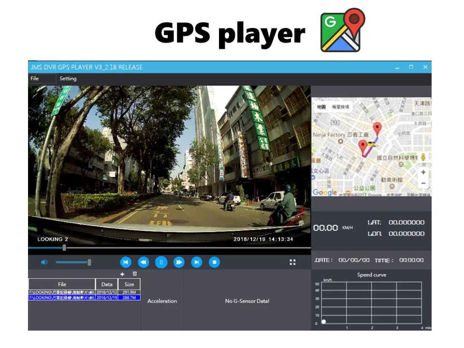
Task: Mute the audio via the speaker icon
Action: 44,262
